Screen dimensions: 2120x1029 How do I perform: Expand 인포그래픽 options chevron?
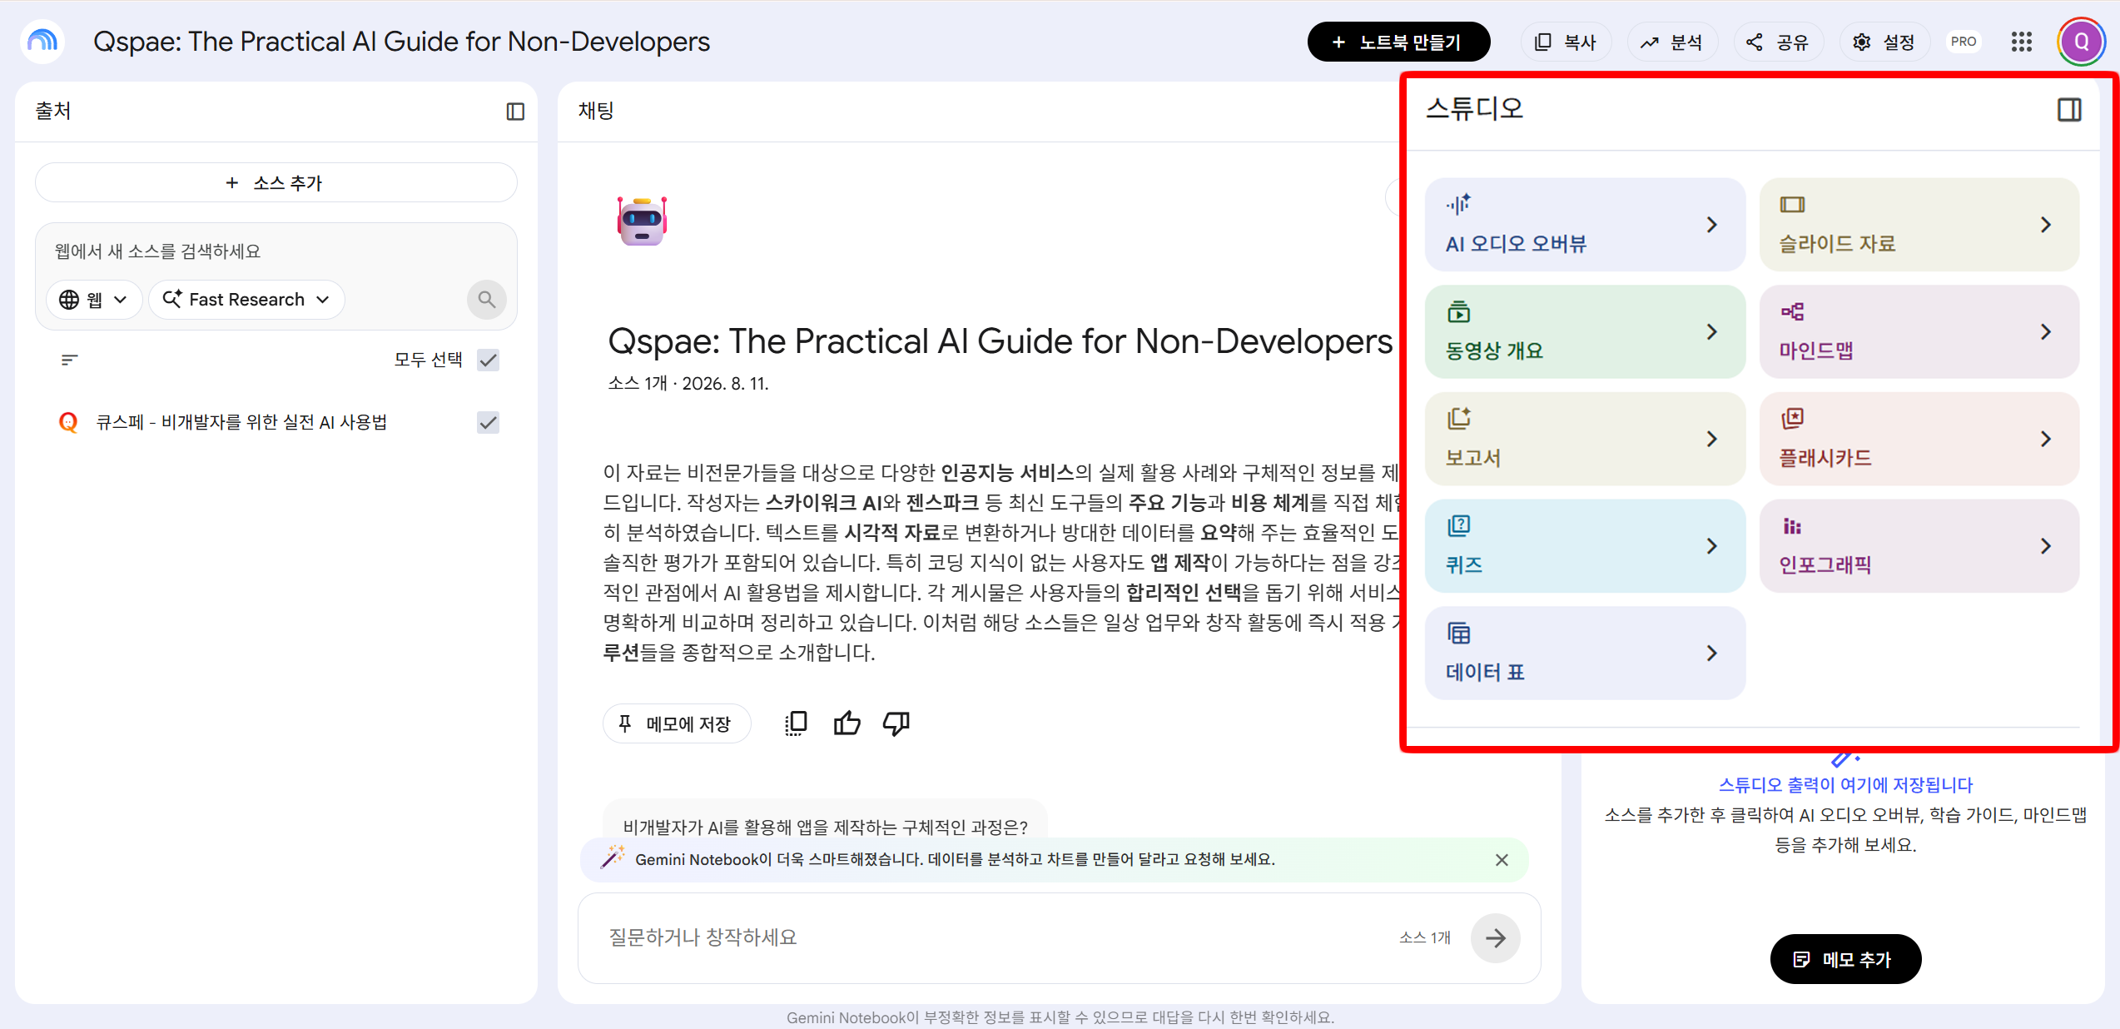[2045, 546]
